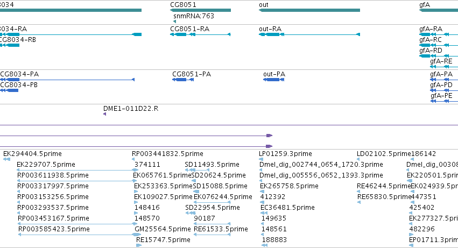Click the EK109027.5prime EST label
Image resolution: width=458 pixels, height=248 pixels.
click(x=163, y=197)
